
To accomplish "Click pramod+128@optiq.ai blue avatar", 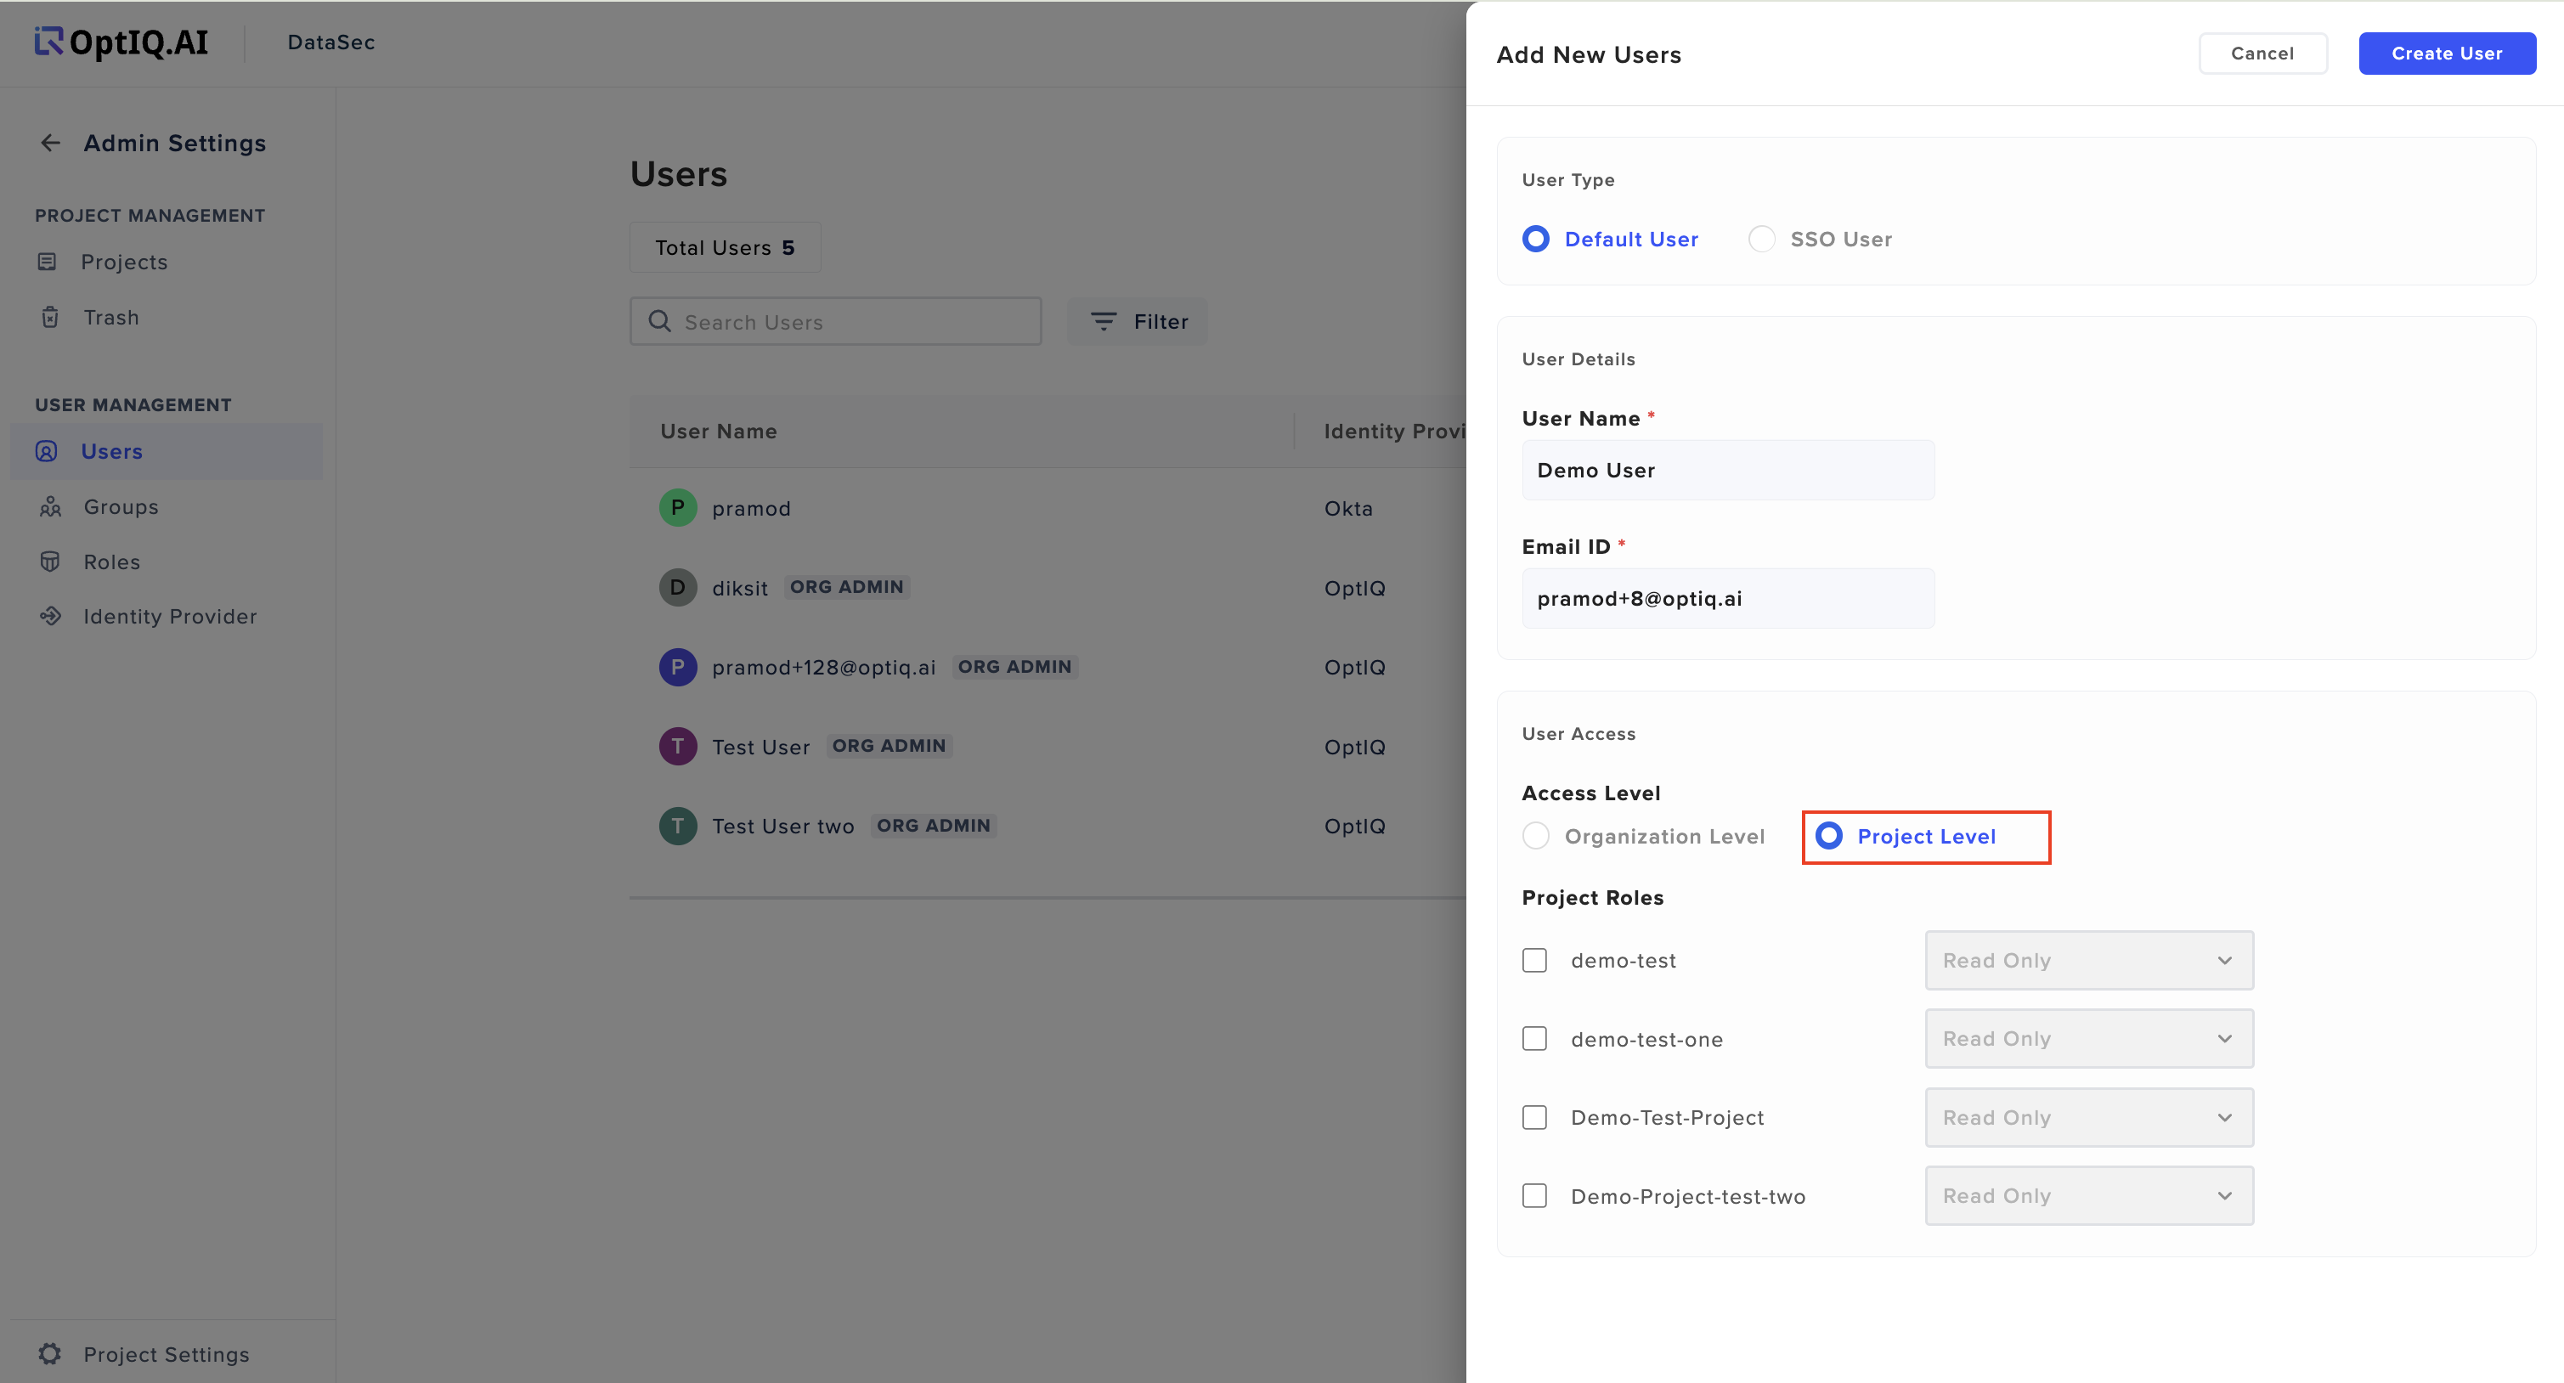I will click(678, 667).
